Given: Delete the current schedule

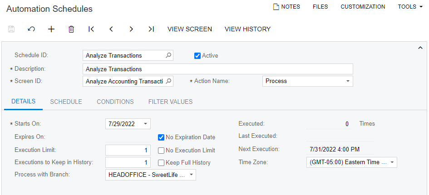Looking at the screenshot, I should tap(71, 29).
